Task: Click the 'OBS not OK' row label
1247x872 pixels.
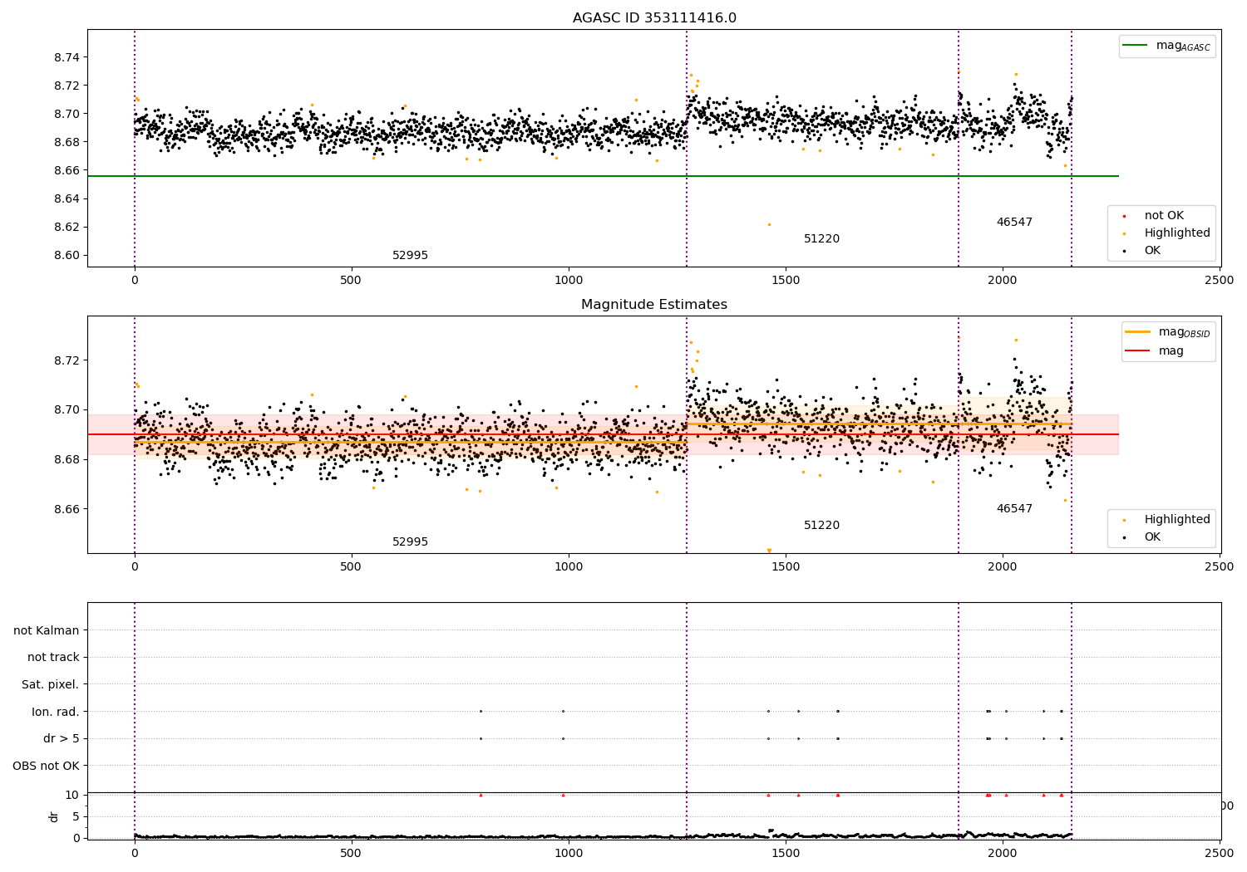Action: 47,766
